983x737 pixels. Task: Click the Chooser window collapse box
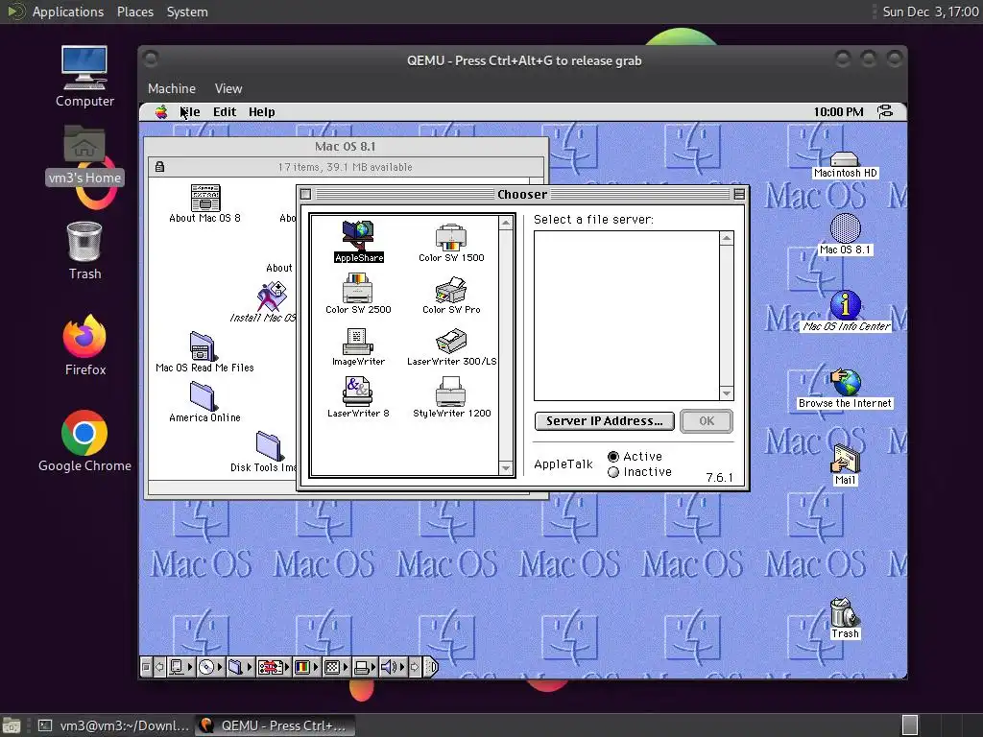[x=739, y=194]
